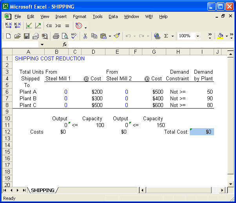Click the Open file folder icon
The height and width of the screenshot is (203, 236).
(18, 36)
